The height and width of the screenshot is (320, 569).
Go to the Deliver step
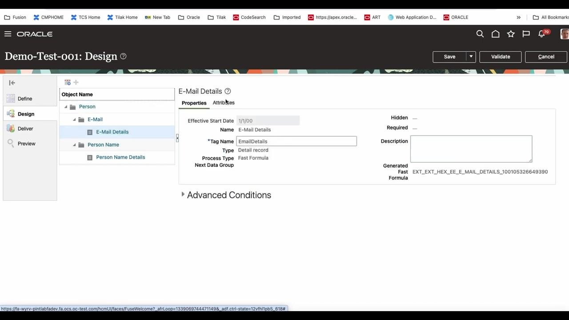point(25,128)
